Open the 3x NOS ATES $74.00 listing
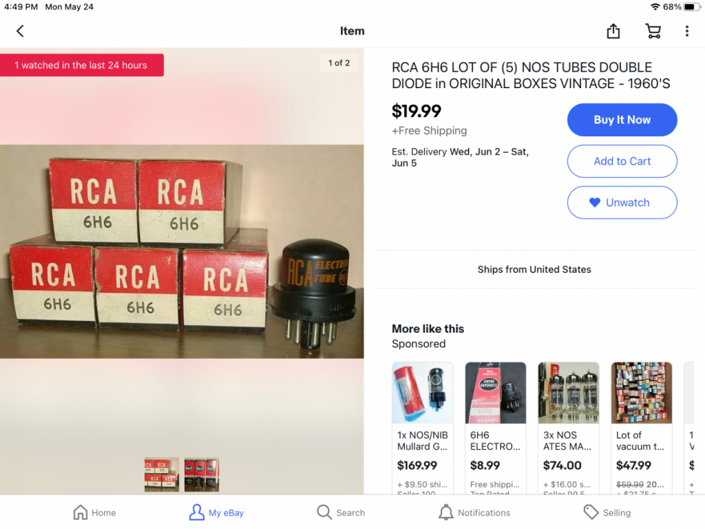The height and width of the screenshot is (529, 705). click(568, 428)
